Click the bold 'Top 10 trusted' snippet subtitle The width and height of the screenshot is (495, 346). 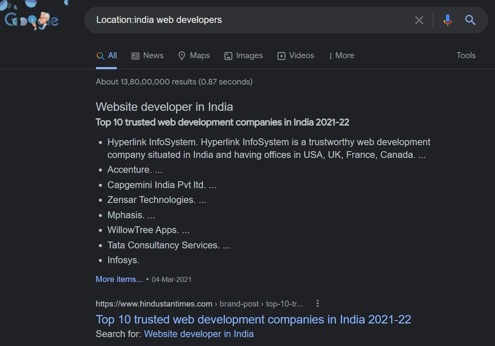222,123
